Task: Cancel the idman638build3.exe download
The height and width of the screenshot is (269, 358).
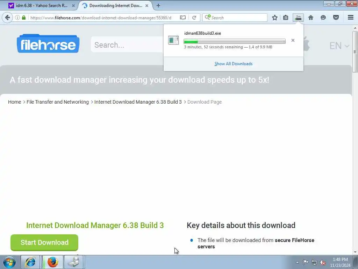Action: pyautogui.click(x=293, y=41)
